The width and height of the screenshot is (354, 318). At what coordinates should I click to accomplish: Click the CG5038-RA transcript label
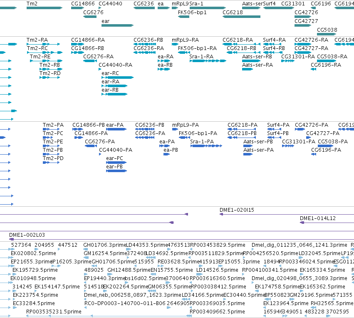[332, 57]
